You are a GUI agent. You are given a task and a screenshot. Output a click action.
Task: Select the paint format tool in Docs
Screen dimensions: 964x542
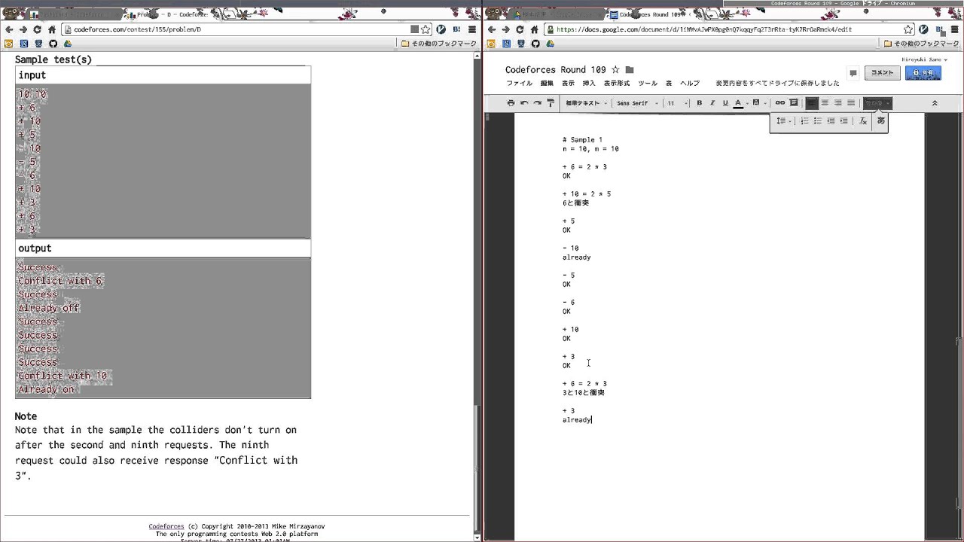pyautogui.click(x=551, y=103)
